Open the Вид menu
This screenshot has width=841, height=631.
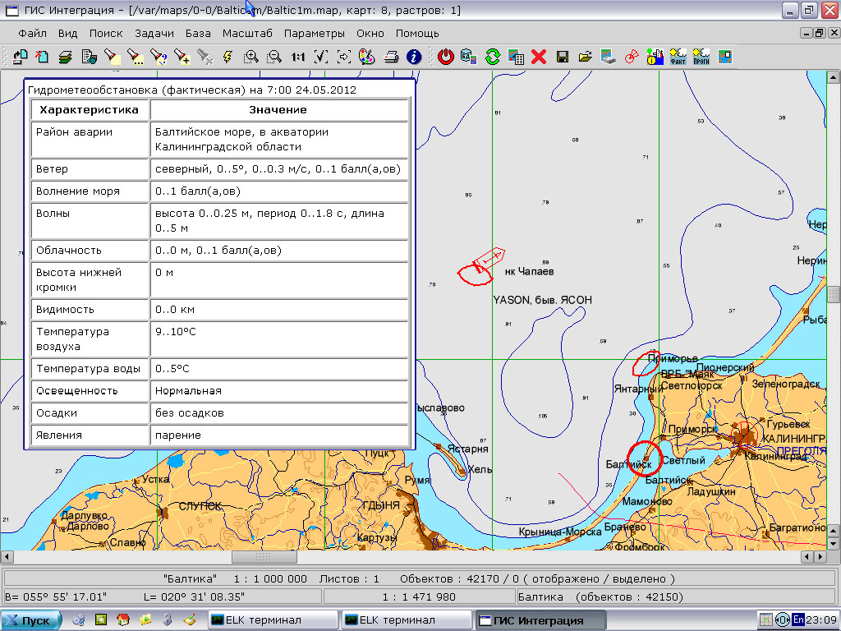click(x=67, y=33)
